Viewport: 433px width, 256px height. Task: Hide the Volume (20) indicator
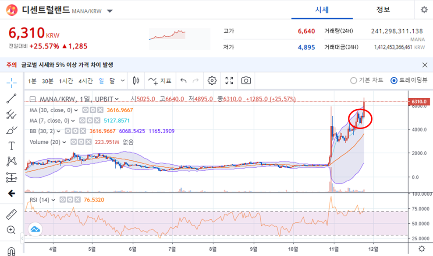(x=74, y=142)
